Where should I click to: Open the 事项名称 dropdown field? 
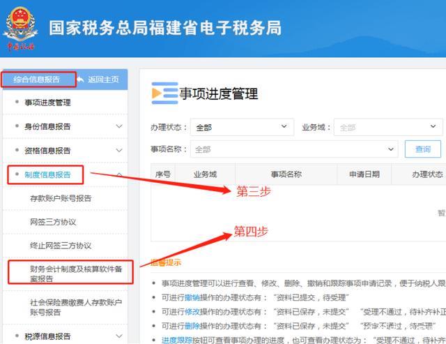coord(293,149)
